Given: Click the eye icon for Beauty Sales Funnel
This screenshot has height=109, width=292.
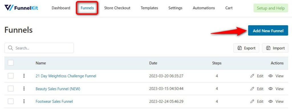Looking at the screenshot, I should click(x=271, y=89).
